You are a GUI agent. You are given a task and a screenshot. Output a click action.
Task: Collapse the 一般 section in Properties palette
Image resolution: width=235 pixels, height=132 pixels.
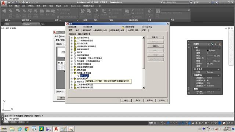219,48
